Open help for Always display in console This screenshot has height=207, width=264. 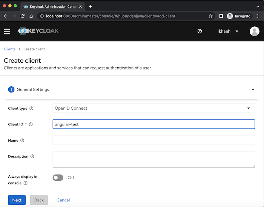pos(25,183)
